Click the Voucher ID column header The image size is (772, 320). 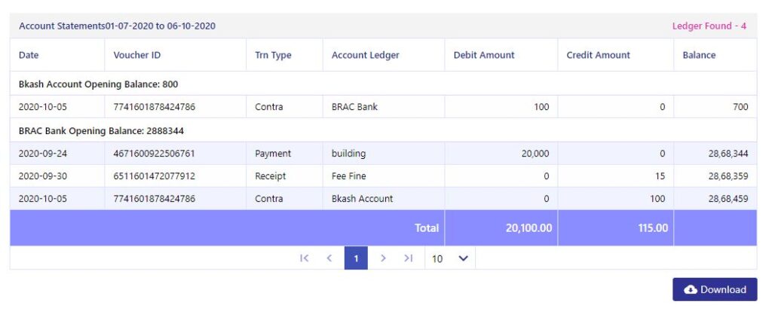(x=137, y=55)
